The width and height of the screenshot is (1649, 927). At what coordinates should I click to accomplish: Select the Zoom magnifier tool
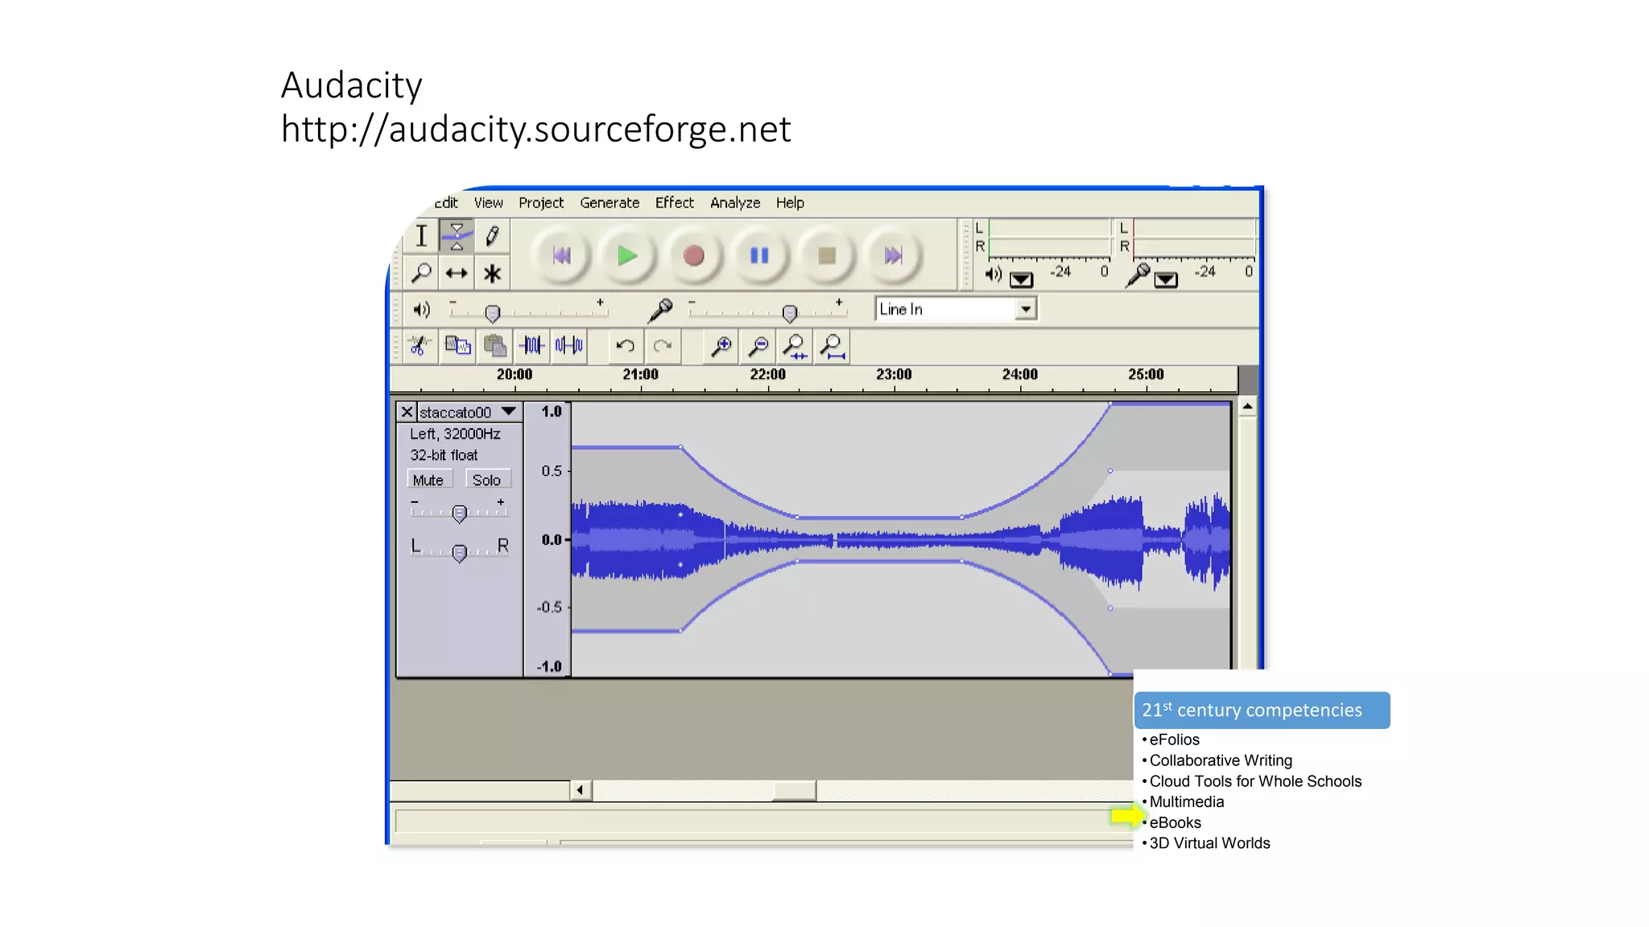coord(421,274)
